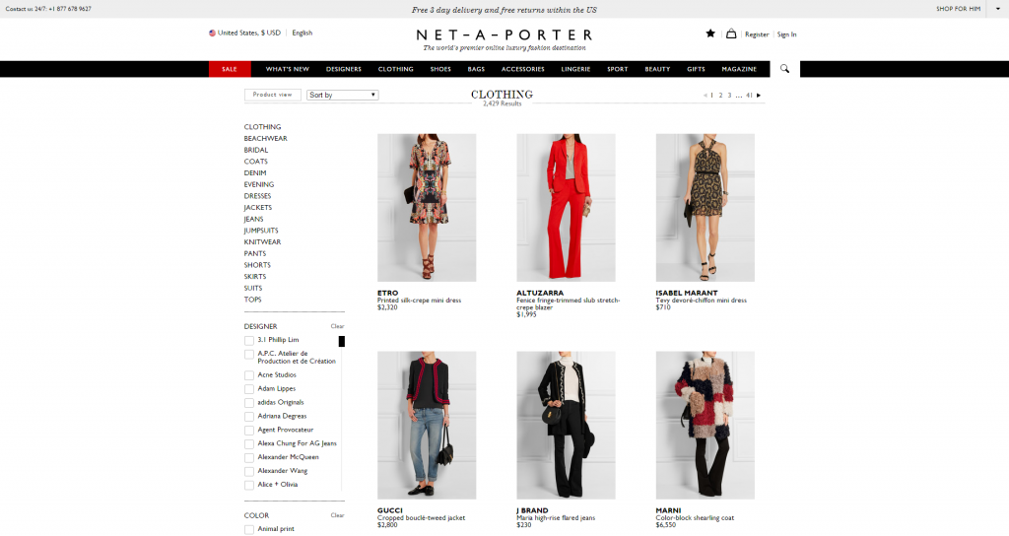Click the NET-A-PORTER logo
The height and width of the screenshot is (536, 1009).
click(x=504, y=34)
